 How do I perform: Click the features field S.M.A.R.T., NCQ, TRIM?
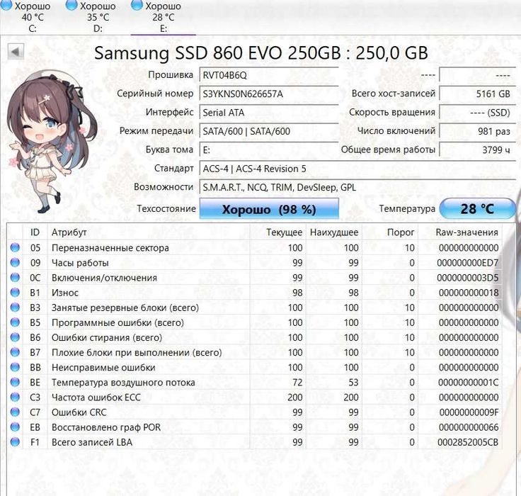pos(357,187)
